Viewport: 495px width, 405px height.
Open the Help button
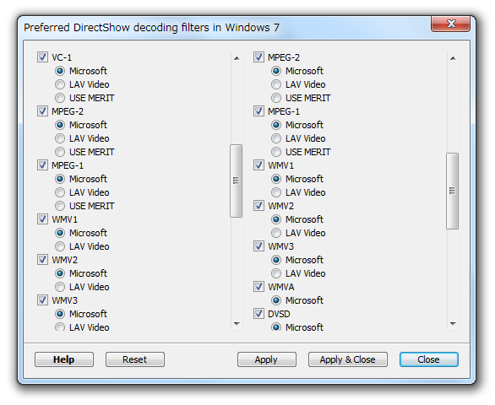click(x=64, y=359)
